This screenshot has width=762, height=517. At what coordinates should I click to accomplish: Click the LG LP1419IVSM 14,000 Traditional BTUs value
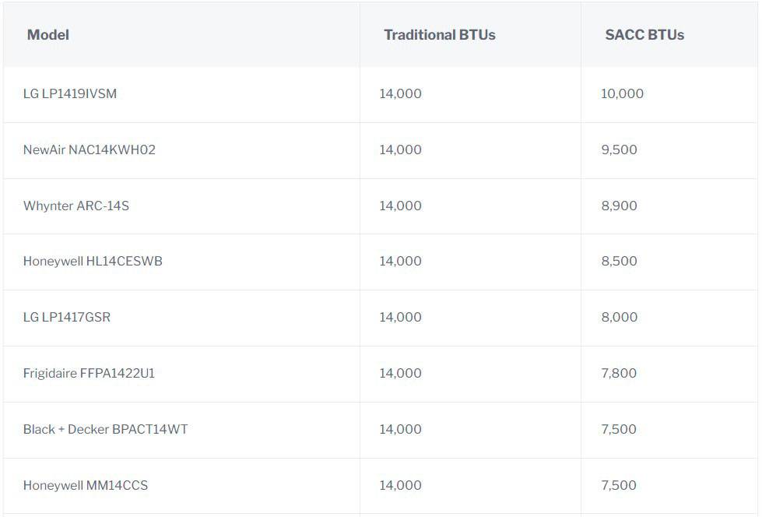coord(400,94)
